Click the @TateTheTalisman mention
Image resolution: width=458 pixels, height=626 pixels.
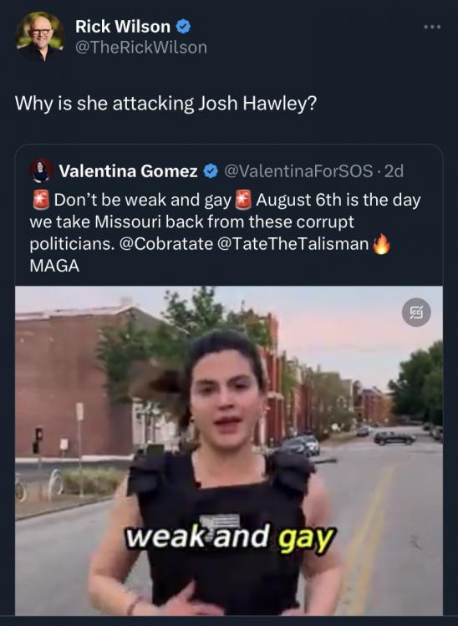pos(293,243)
